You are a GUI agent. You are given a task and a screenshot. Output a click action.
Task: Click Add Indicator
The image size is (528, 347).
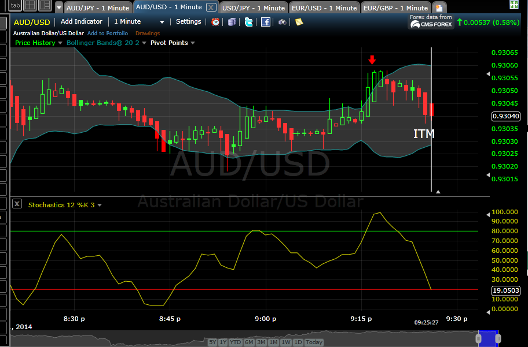[82, 21]
